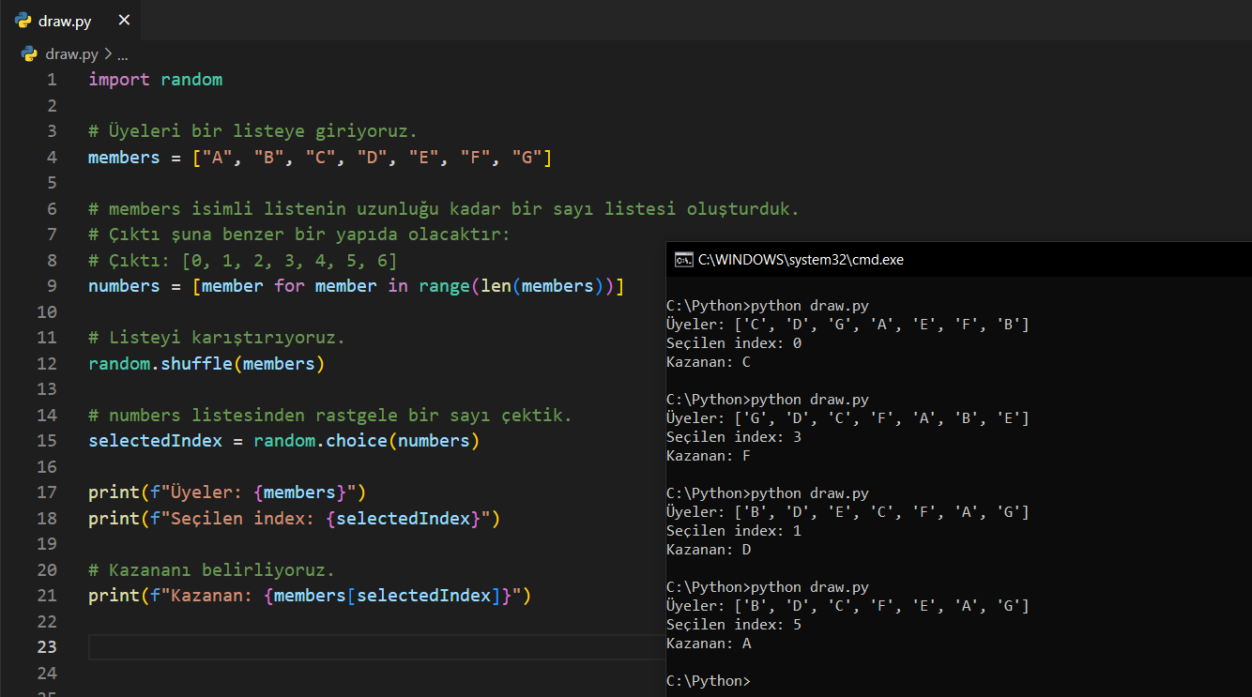Click draw.py in the breadcrumb path
Screen dimensions: 1252x697
tap(71, 54)
